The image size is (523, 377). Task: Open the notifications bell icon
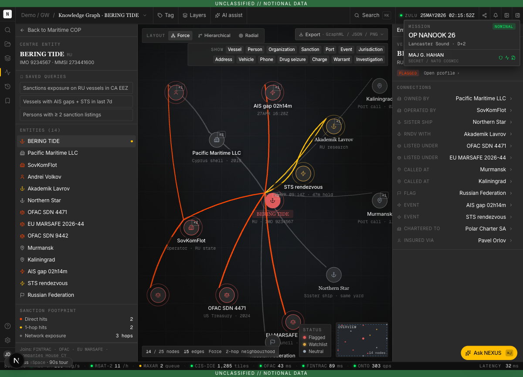coord(496,15)
